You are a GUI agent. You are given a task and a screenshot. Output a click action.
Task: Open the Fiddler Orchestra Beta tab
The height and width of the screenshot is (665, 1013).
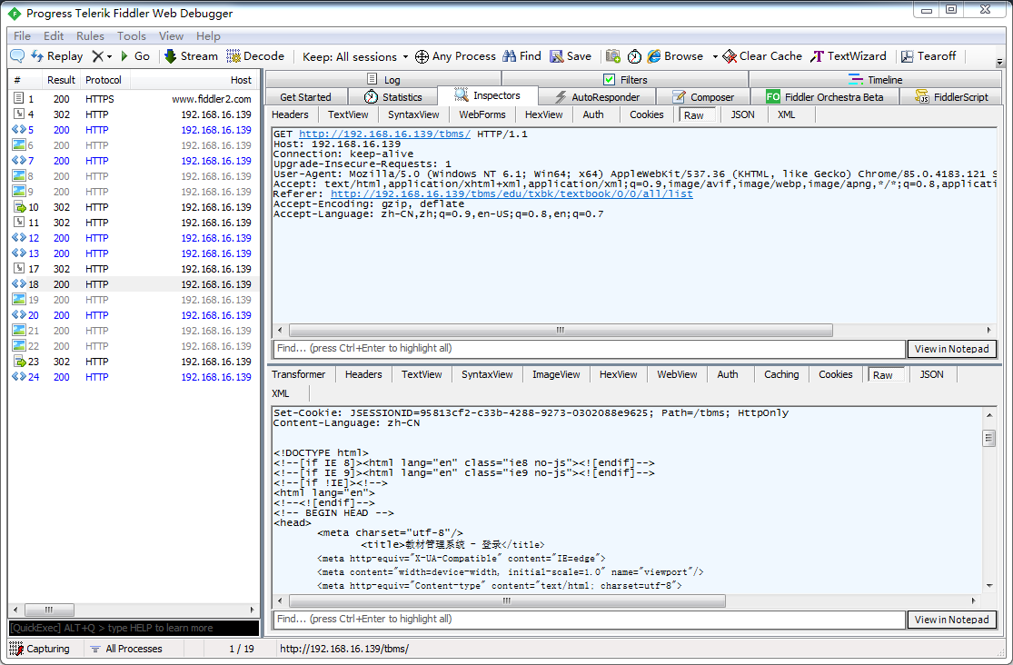point(825,97)
